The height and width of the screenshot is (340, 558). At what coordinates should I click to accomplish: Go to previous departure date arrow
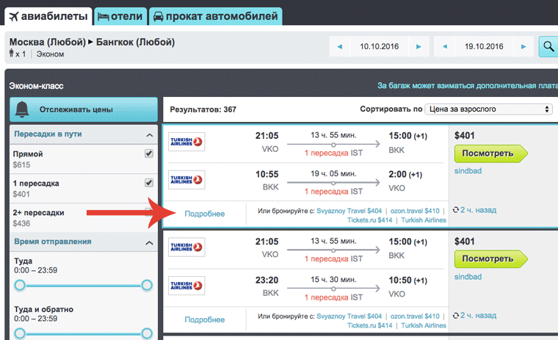339,47
